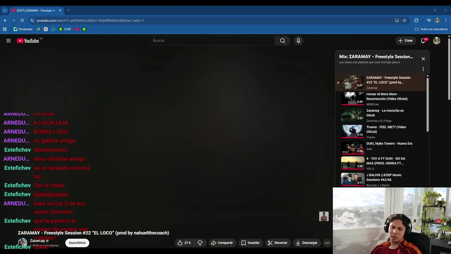Open Chrome three-dot menu

click(446, 20)
